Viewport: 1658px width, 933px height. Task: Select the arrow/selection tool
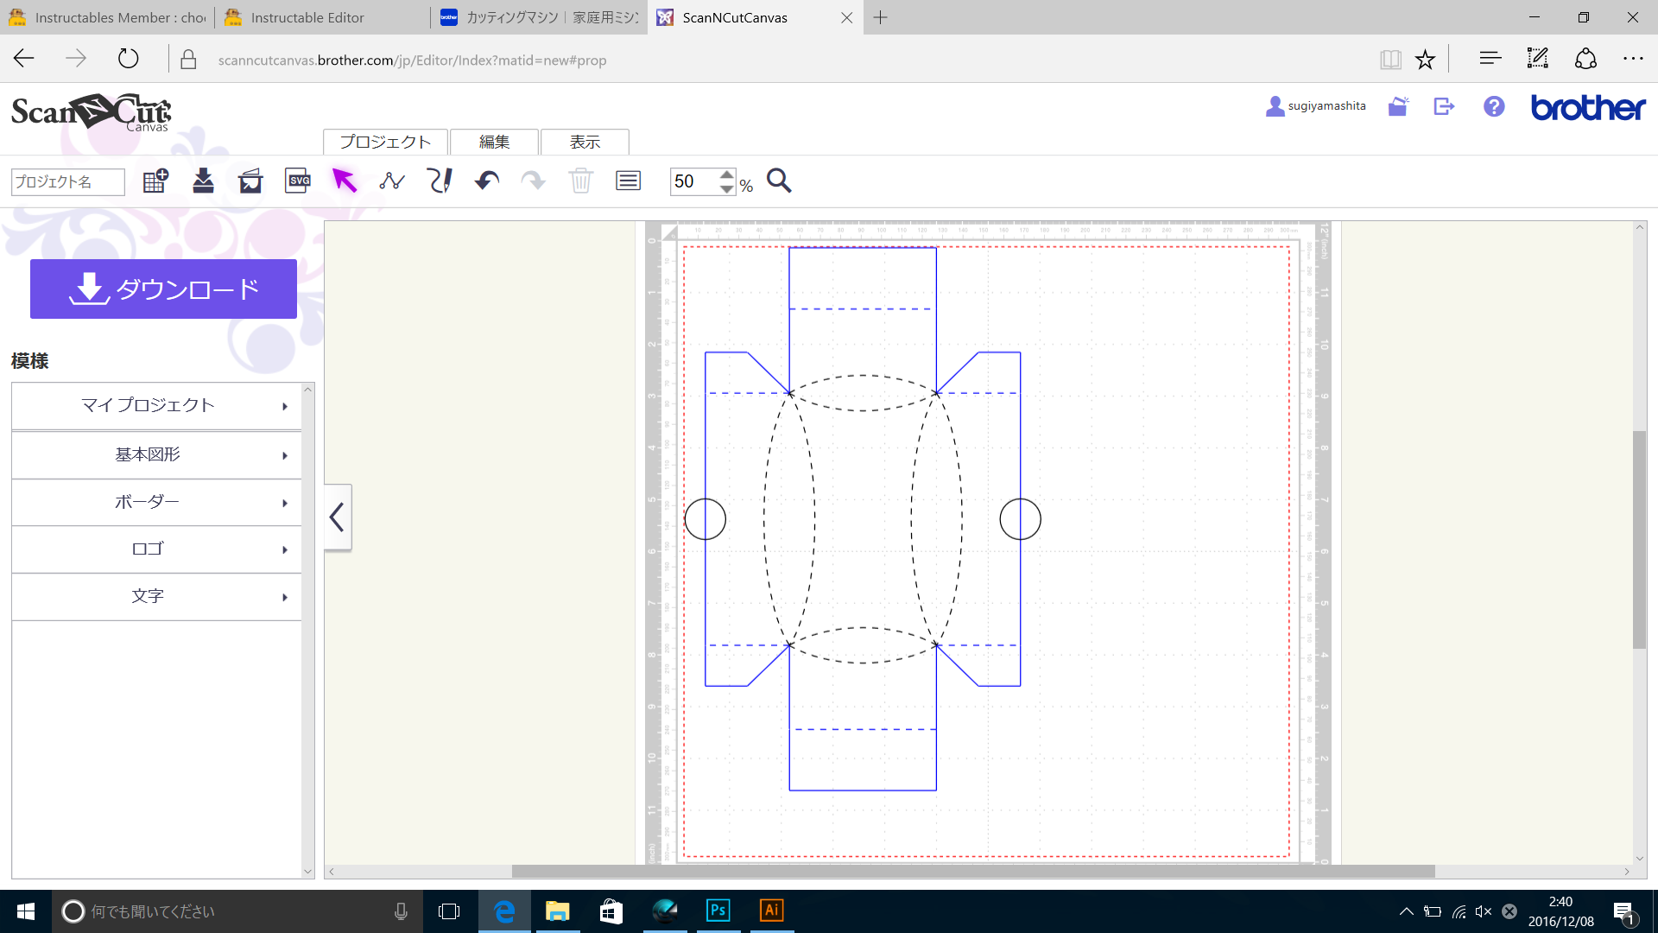tap(345, 180)
